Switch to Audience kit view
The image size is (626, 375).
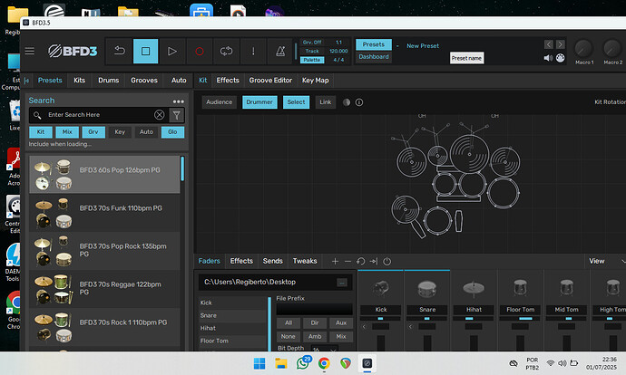click(x=220, y=102)
